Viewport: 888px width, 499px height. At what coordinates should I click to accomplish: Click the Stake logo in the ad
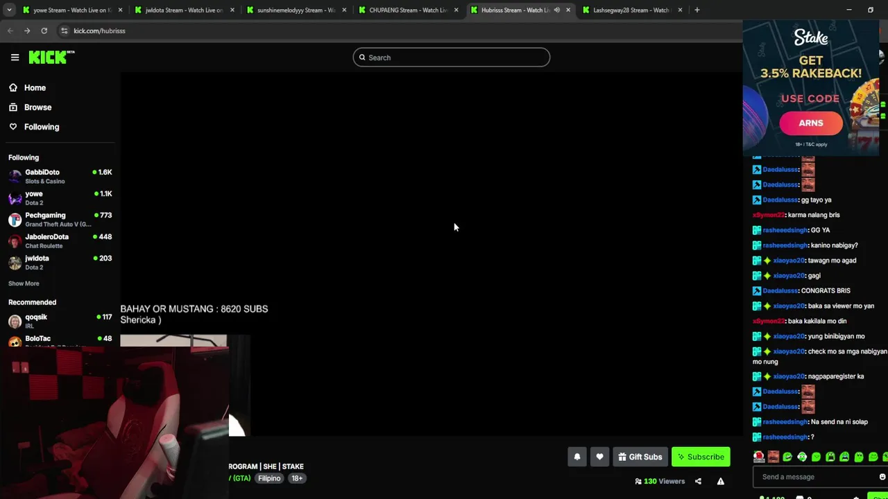coord(811,38)
